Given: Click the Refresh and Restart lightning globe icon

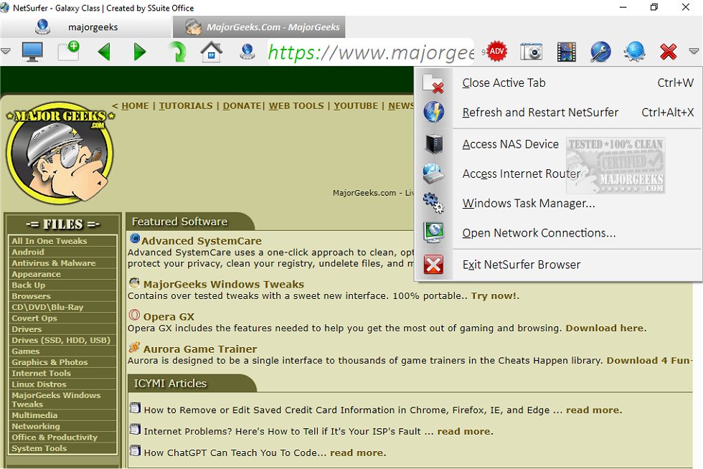Looking at the screenshot, I should point(433,112).
